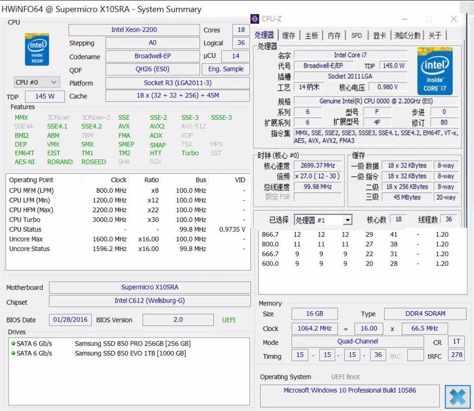
Task: Open the SPD tab in CPU-Z
Action: (356, 36)
